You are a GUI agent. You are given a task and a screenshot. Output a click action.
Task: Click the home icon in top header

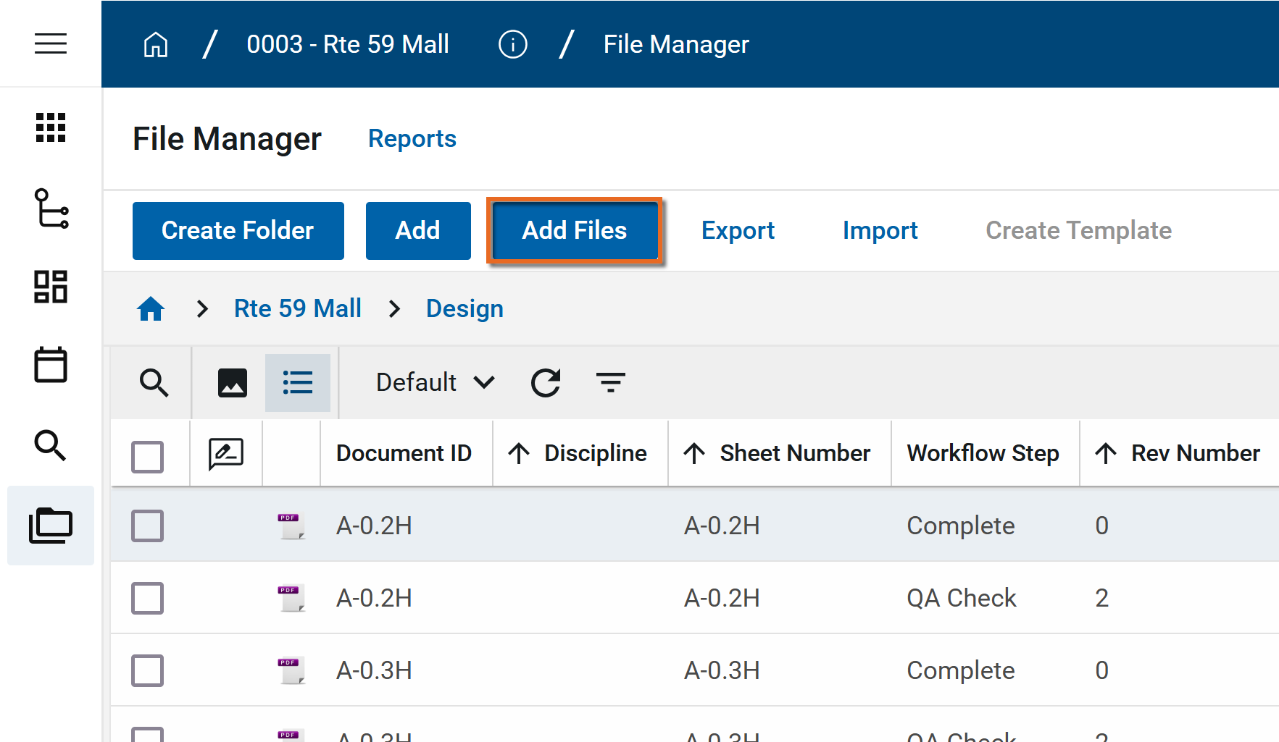156,45
